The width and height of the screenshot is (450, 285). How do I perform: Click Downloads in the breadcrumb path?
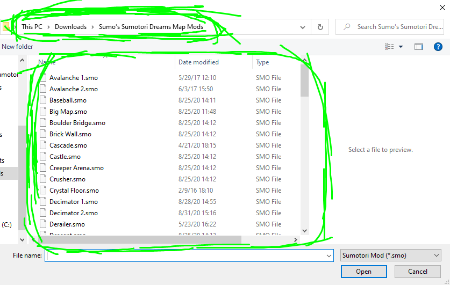point(70,27)
